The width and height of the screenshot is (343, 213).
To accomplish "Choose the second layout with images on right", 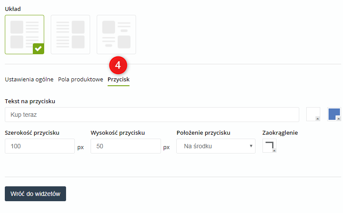I will coord(70,35).
